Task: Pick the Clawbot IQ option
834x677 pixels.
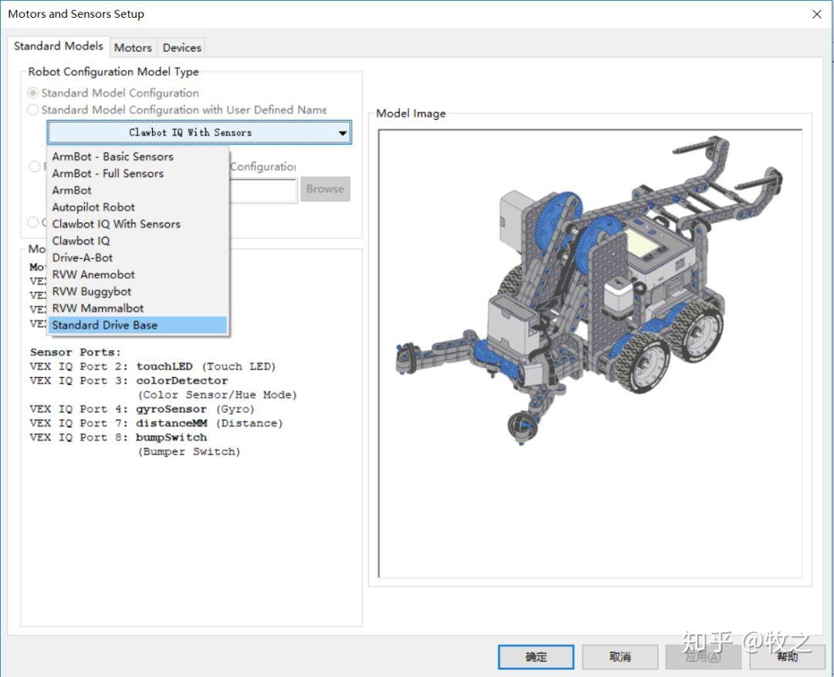Action: tap(81, 241)
